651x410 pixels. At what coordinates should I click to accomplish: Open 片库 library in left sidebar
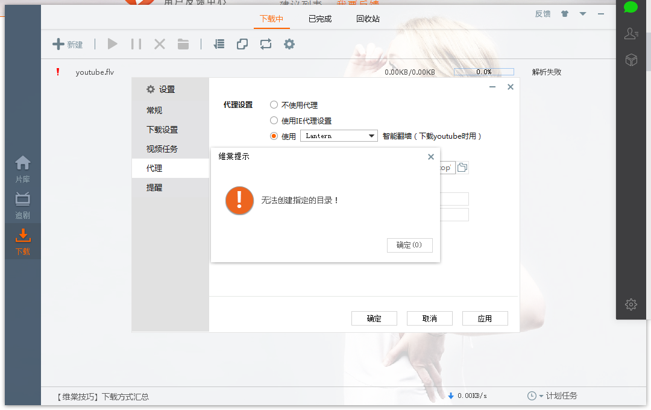coord(23,169)
